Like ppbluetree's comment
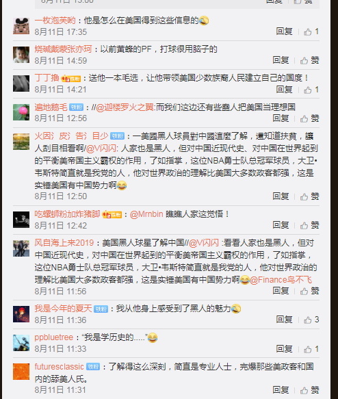This screenshot has height=399, width=338. click(x=311, y=349)
